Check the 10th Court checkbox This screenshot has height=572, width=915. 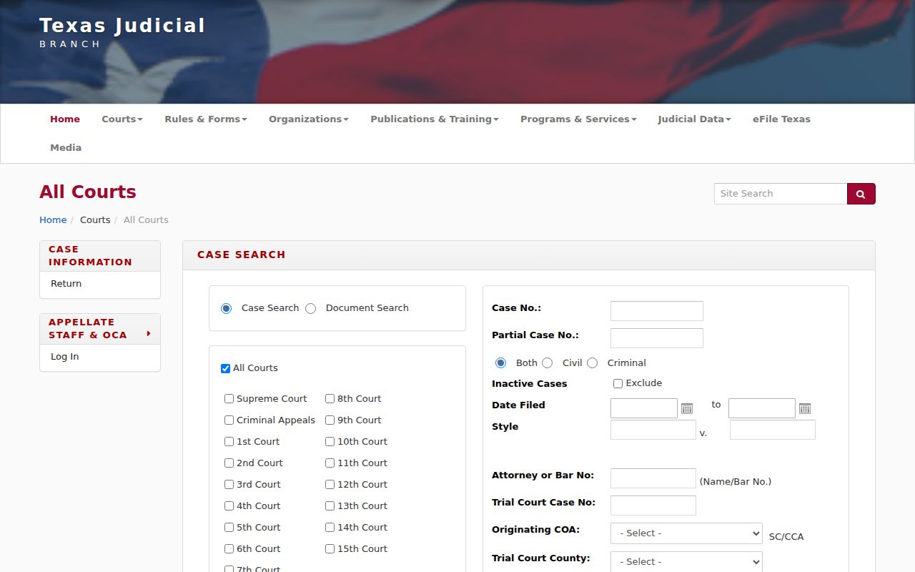point(330,442)
